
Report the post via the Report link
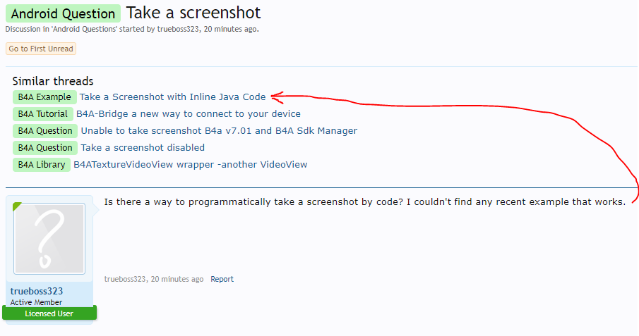(222, 279)
